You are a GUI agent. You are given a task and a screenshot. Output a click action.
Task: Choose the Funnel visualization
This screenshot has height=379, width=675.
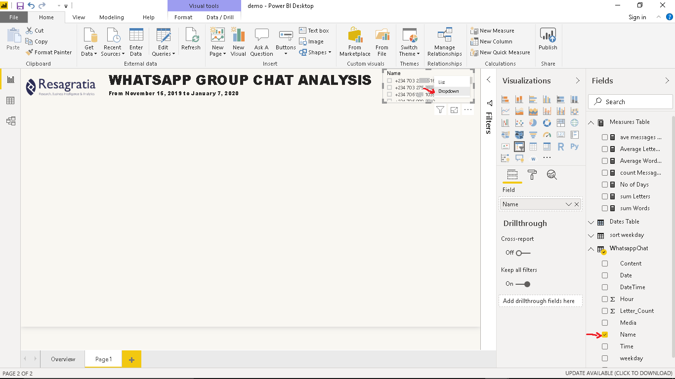pos(533,134)
